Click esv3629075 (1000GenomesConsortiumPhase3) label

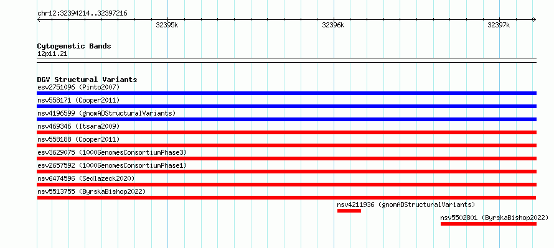tap(112, 152)
